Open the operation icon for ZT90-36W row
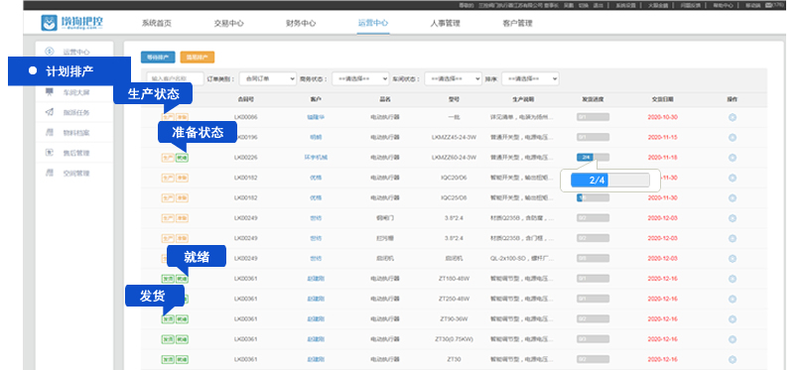This screenshot has height=370, width=804. [733, 319]
